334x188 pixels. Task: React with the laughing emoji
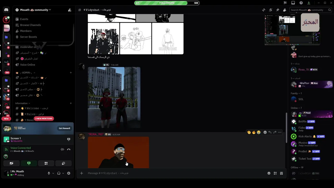pyautogui.click(x=258, y=132)
